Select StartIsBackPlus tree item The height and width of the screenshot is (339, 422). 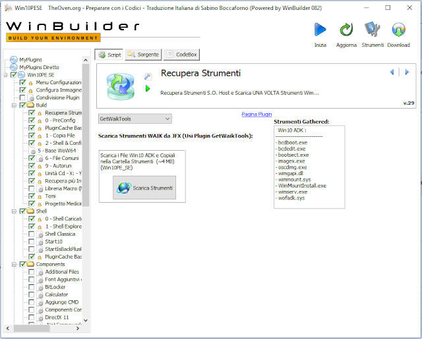tap(63, 249)
